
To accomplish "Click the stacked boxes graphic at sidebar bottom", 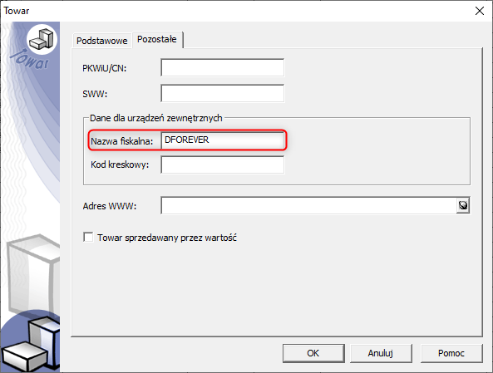I will click(31, 342).
